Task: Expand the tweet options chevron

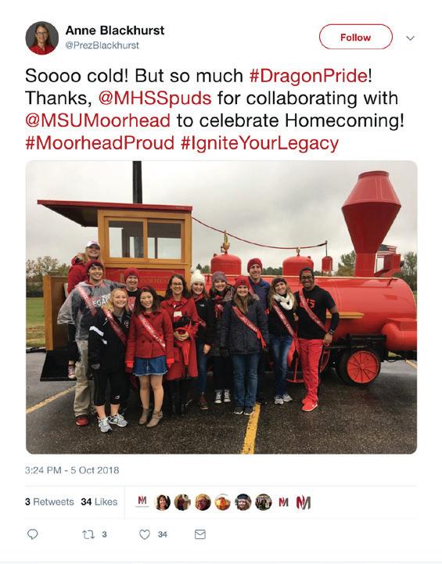Action: pyautogui.click(x=411, y=38)
